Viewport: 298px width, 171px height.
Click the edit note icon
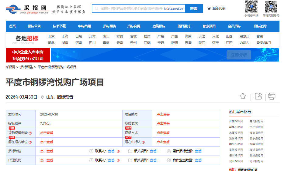[258, 96]
